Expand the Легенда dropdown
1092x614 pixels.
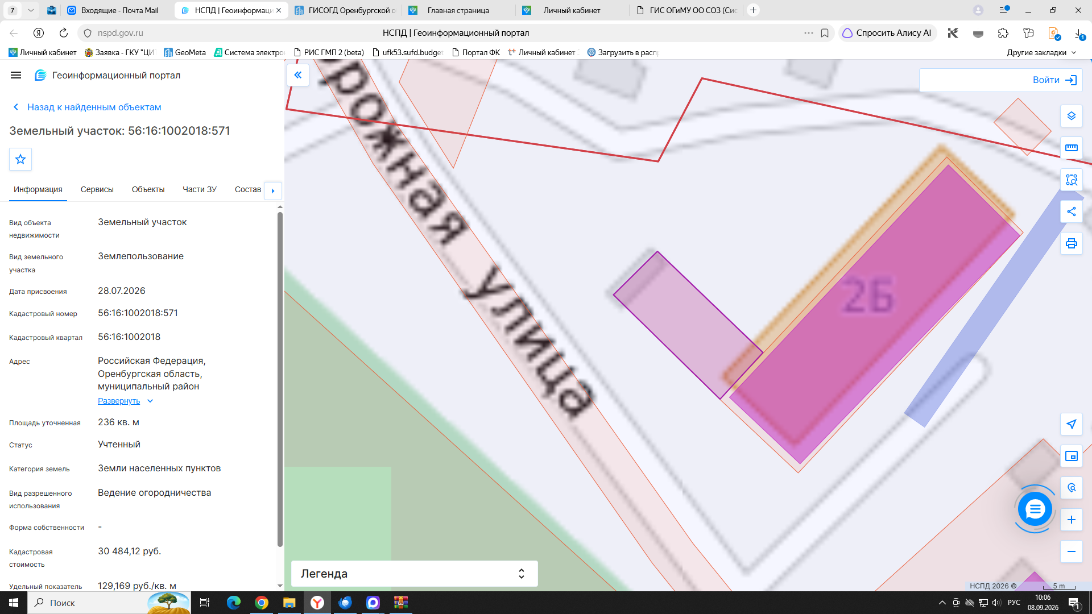pos(414,574)
